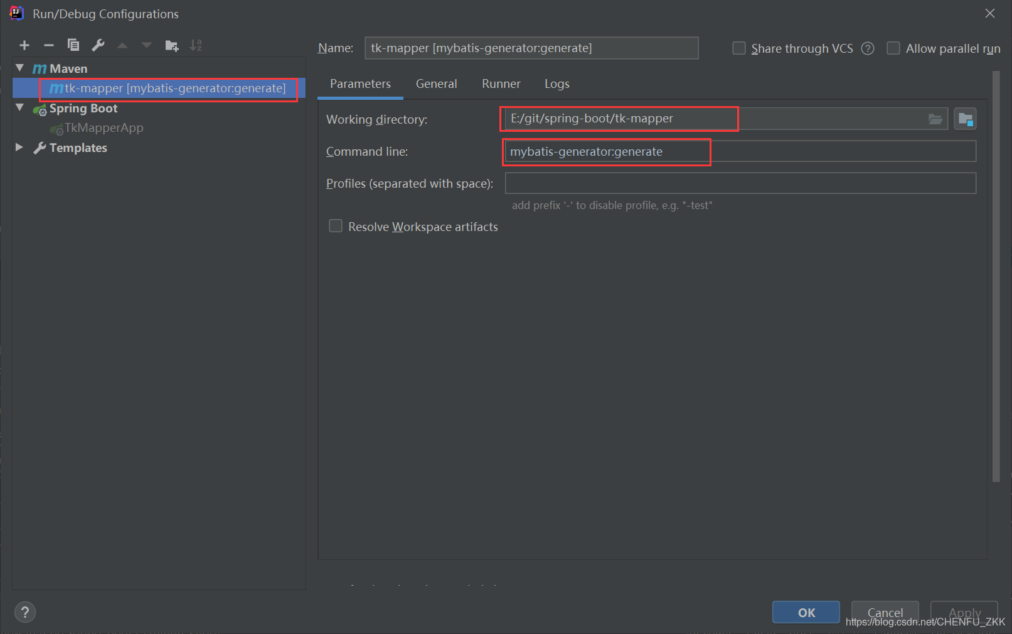
Task: Click the Command line field
Action: [x=740, y=151]
